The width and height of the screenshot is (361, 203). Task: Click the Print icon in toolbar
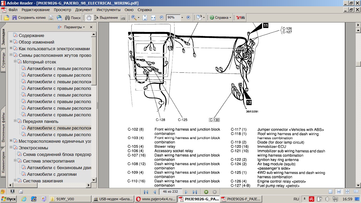click(x=51, y=17)
